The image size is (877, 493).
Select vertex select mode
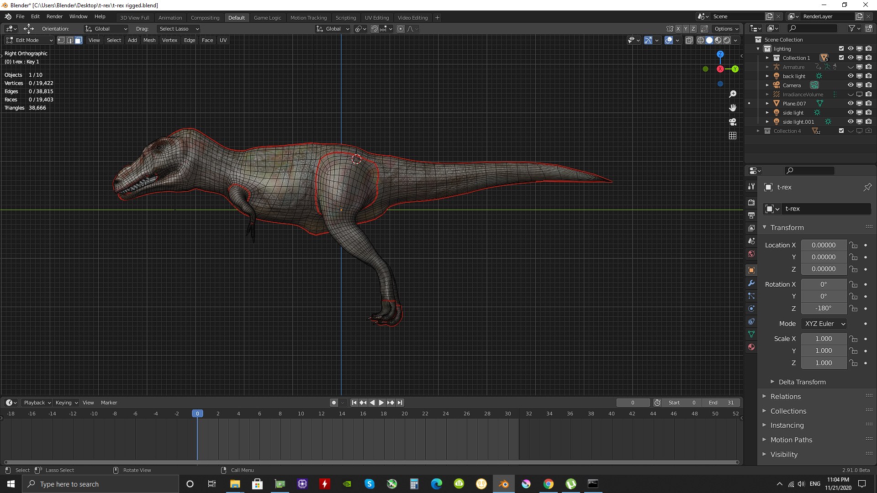point(61,40)
